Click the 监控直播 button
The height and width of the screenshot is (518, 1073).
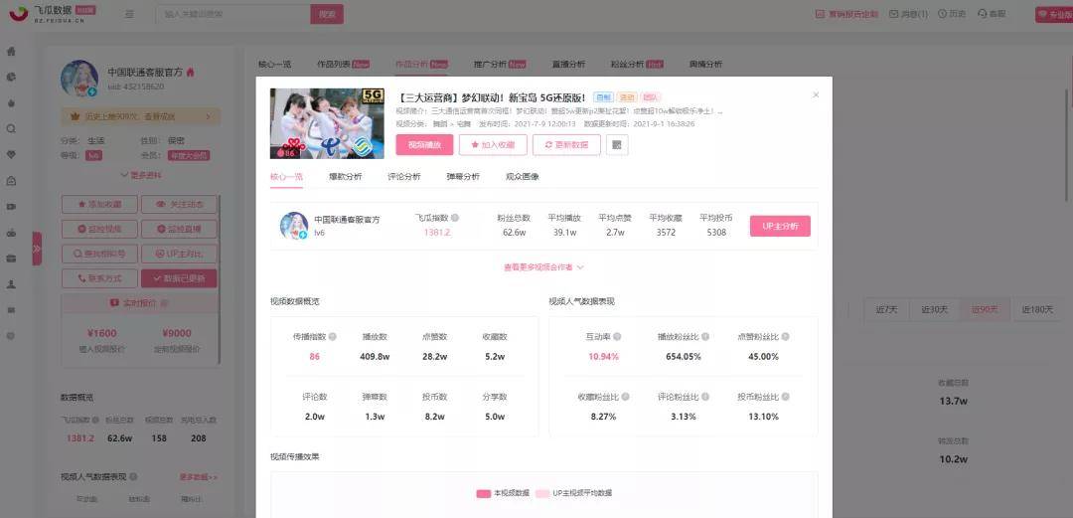point(179,229)
